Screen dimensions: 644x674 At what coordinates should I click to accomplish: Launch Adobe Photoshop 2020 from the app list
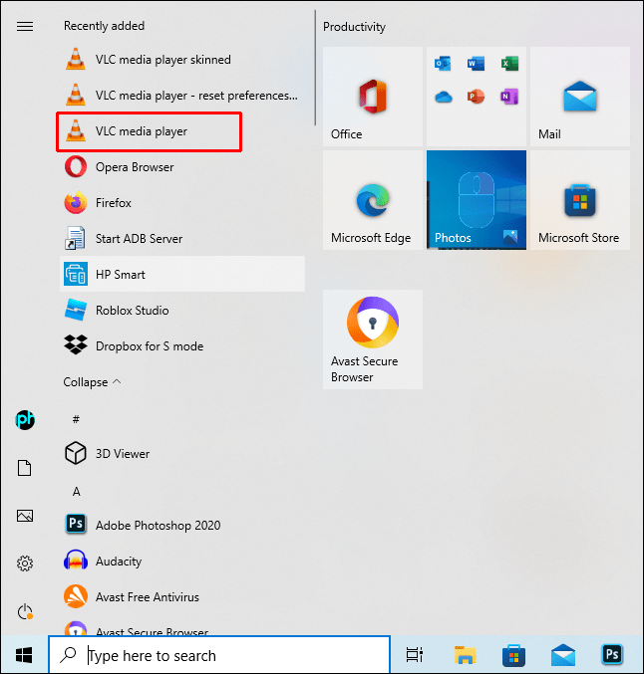[182, 525]
